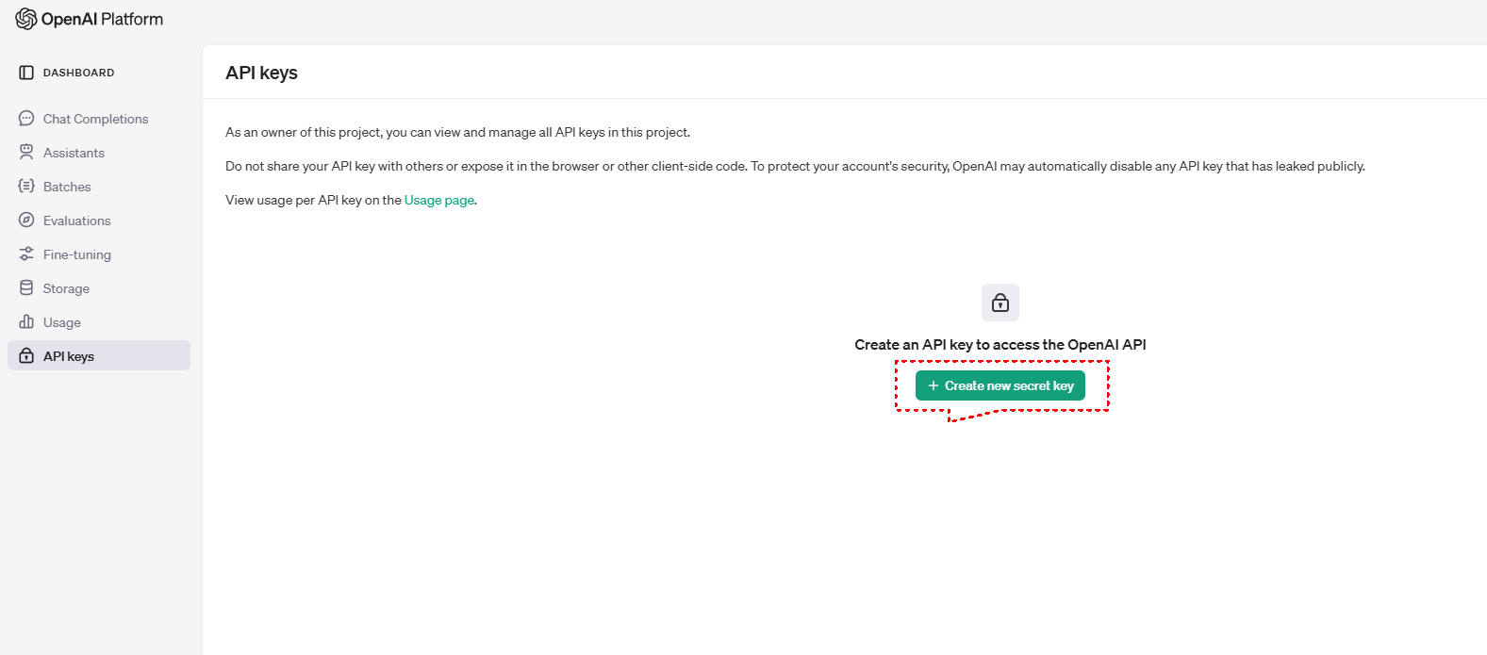Follow the Usage page link

point(439,200)
